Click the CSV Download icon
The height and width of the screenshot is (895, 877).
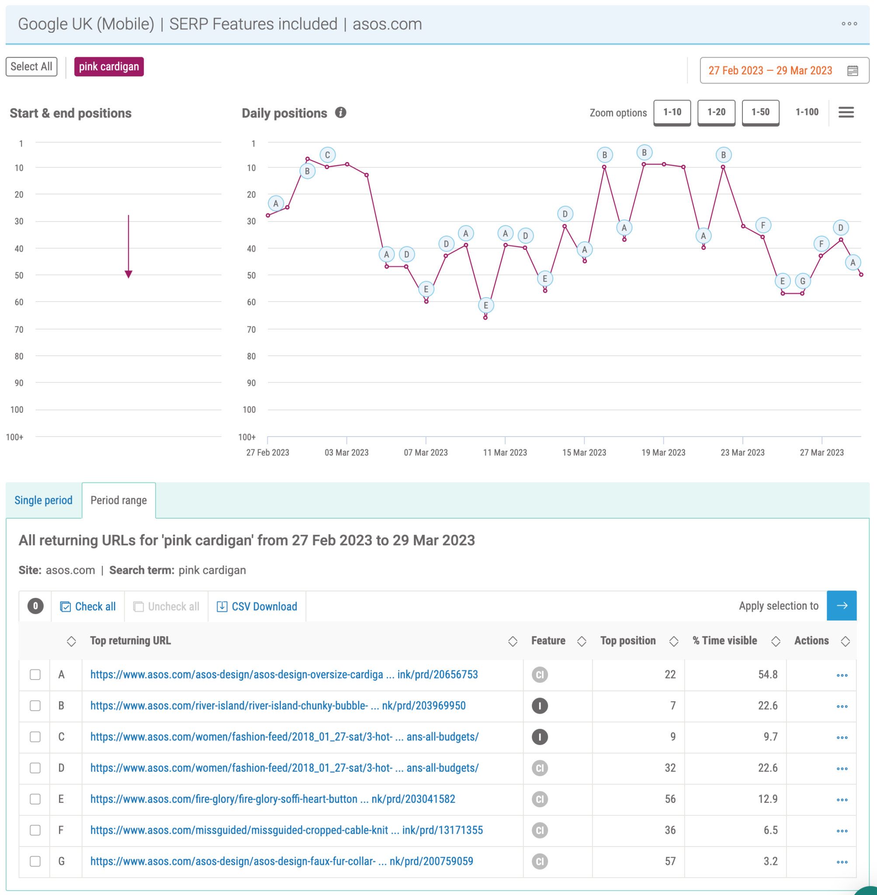pyautogui.click(x=222, y=607)
